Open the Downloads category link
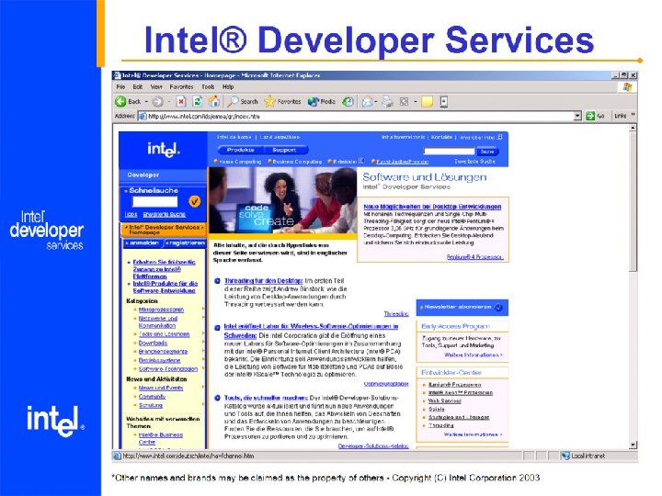662x496 pixels. click(x=154, y=344)
